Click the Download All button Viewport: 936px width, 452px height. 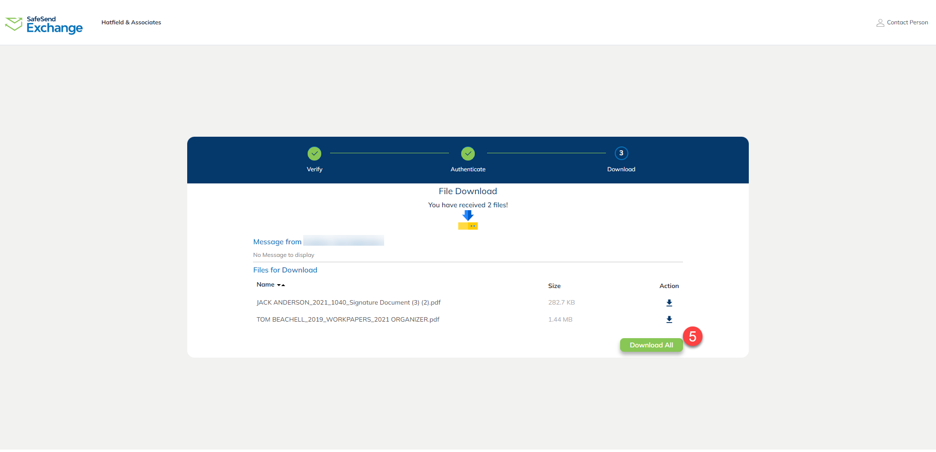(x=651, y=344)
